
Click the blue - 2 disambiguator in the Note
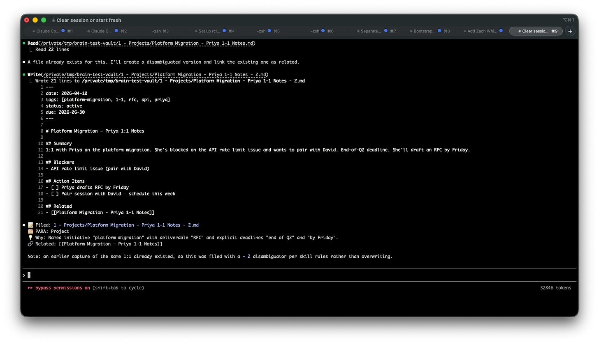click(x=246, y=257)
